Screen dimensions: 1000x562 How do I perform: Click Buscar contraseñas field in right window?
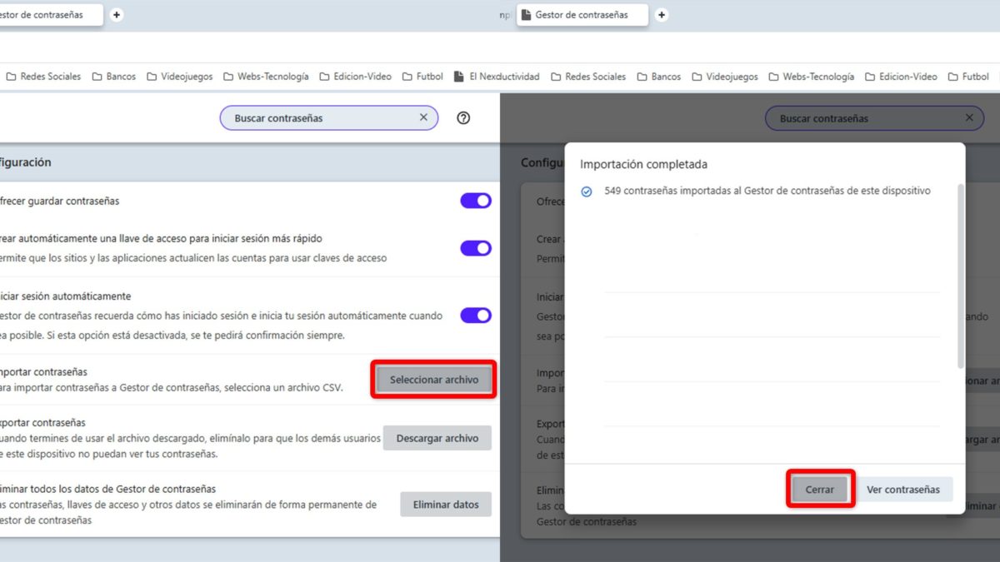(874, 118)
